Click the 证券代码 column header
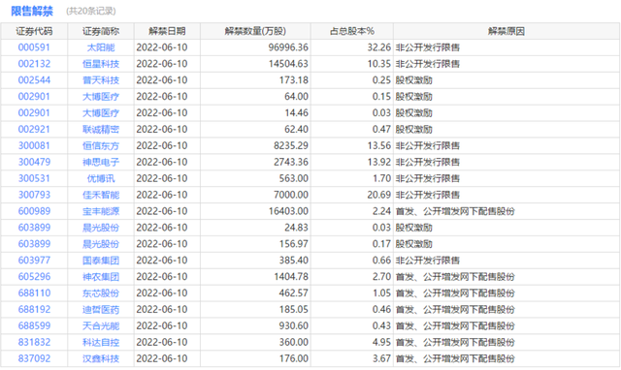This screenshot has height=370, width=621. click(x=34, y=31)
